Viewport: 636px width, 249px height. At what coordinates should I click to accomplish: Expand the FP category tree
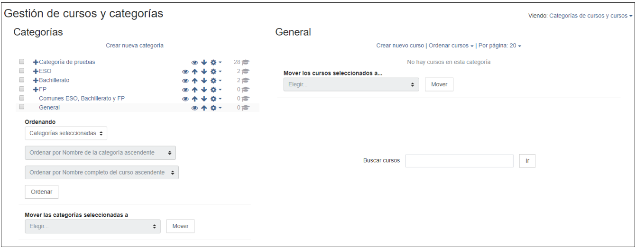(x=36, y=90)
